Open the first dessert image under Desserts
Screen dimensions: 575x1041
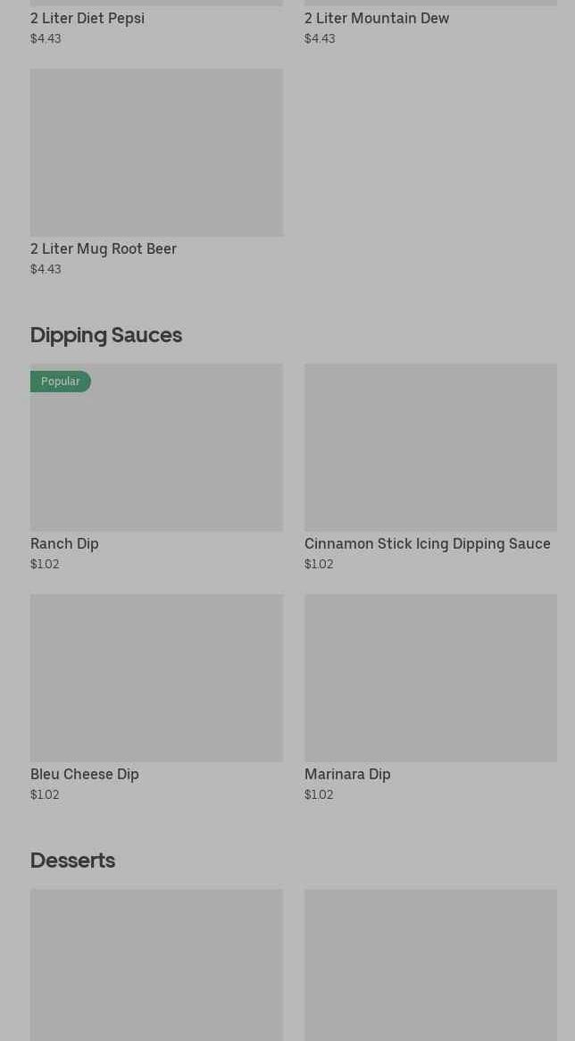(x=156, y=965)
